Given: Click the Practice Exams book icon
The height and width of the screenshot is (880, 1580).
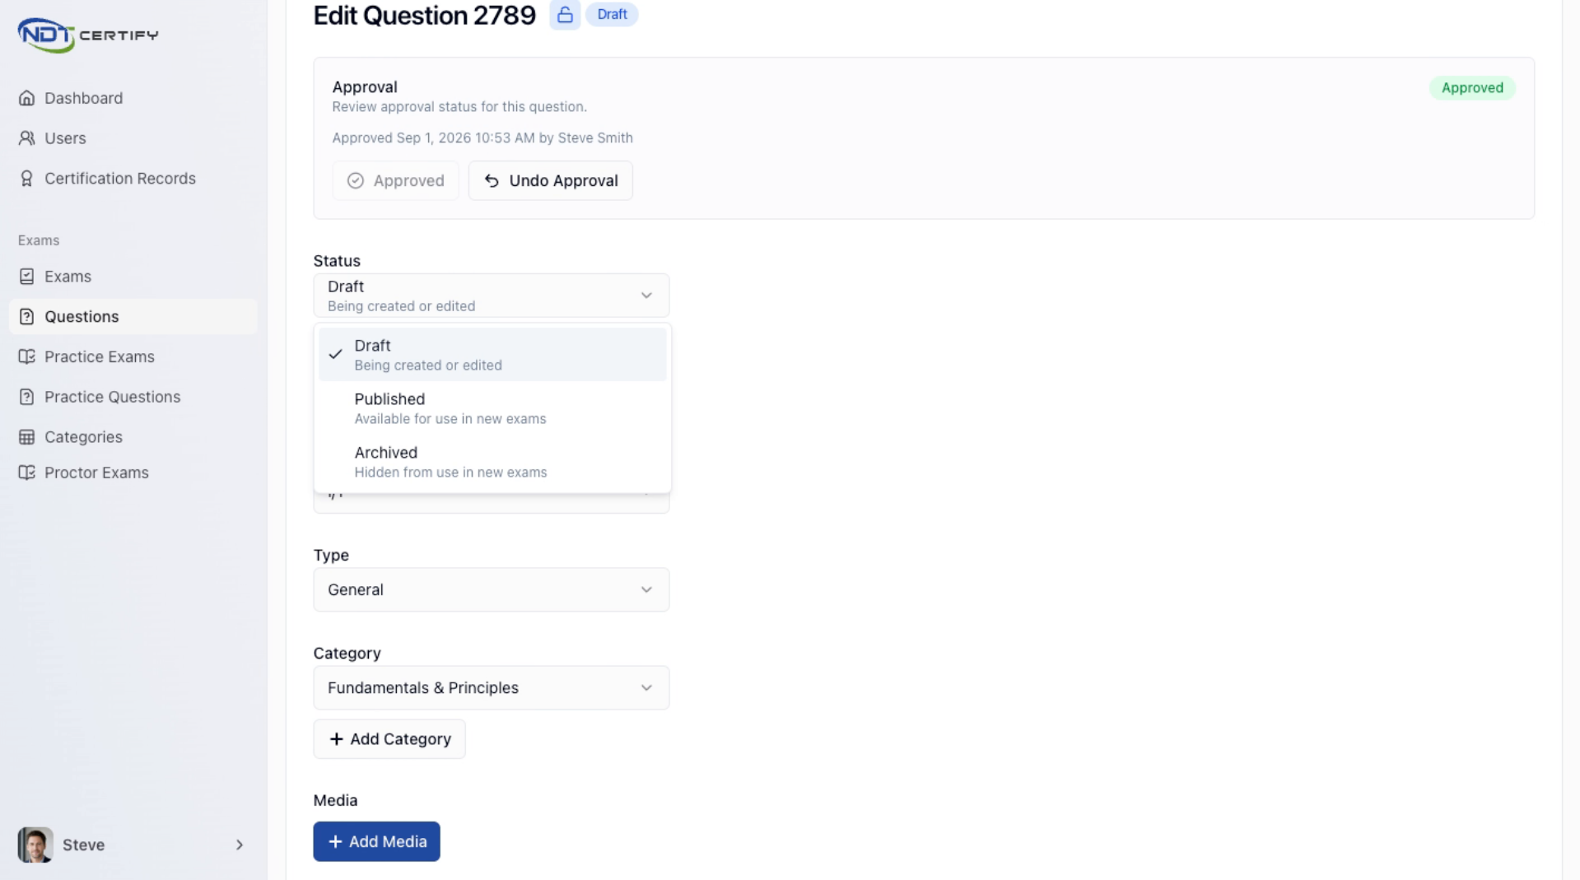Looking at the screenshot, I should click(27, 356).
